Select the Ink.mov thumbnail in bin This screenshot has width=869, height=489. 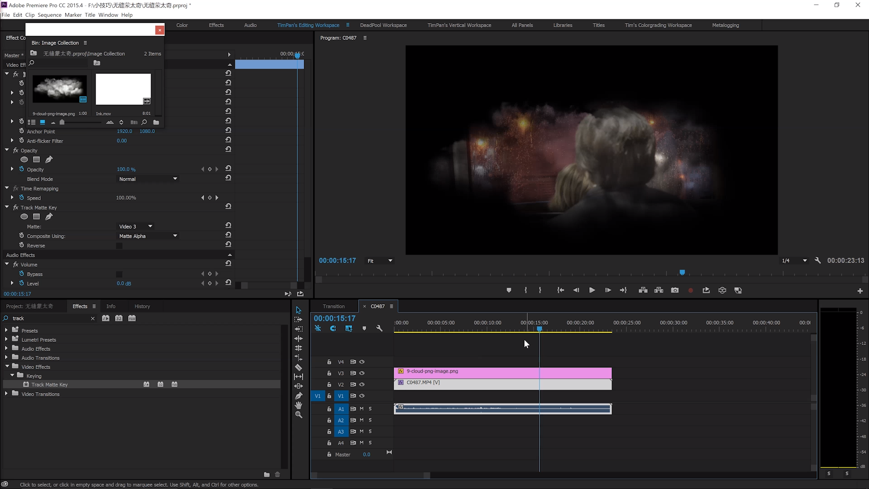(x=123, y=89)
